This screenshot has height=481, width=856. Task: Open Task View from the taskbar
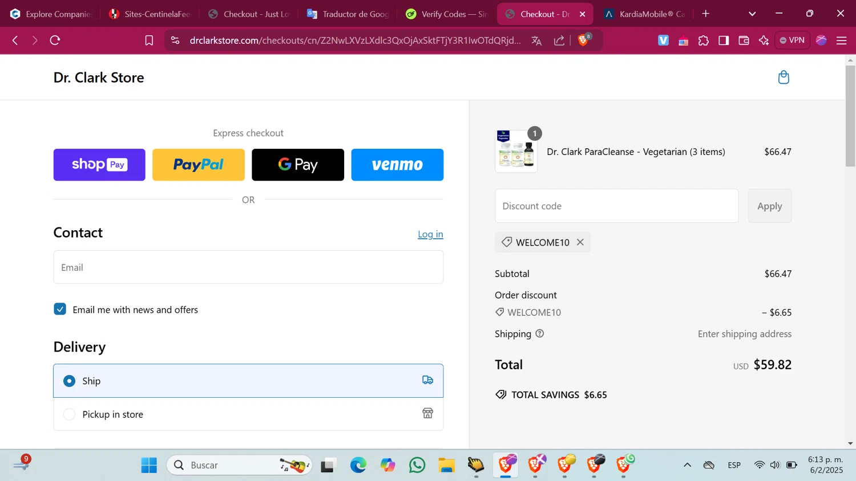(328, 465)
